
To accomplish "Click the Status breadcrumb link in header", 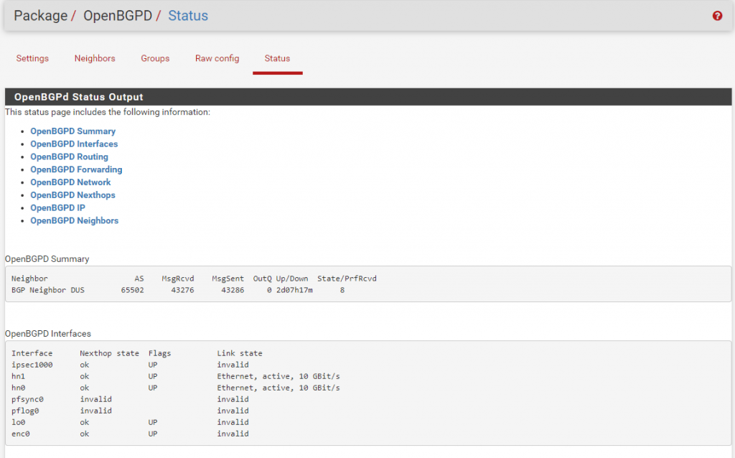I will click(188, 16).
